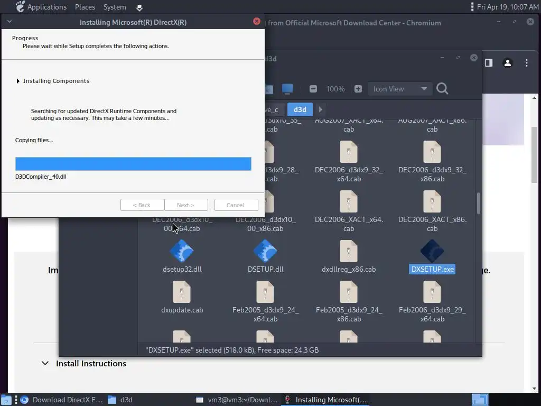This screenshot has height=406, width=541.
Task: Click the panel launcher icon next to System
Action: click(139, 7)
